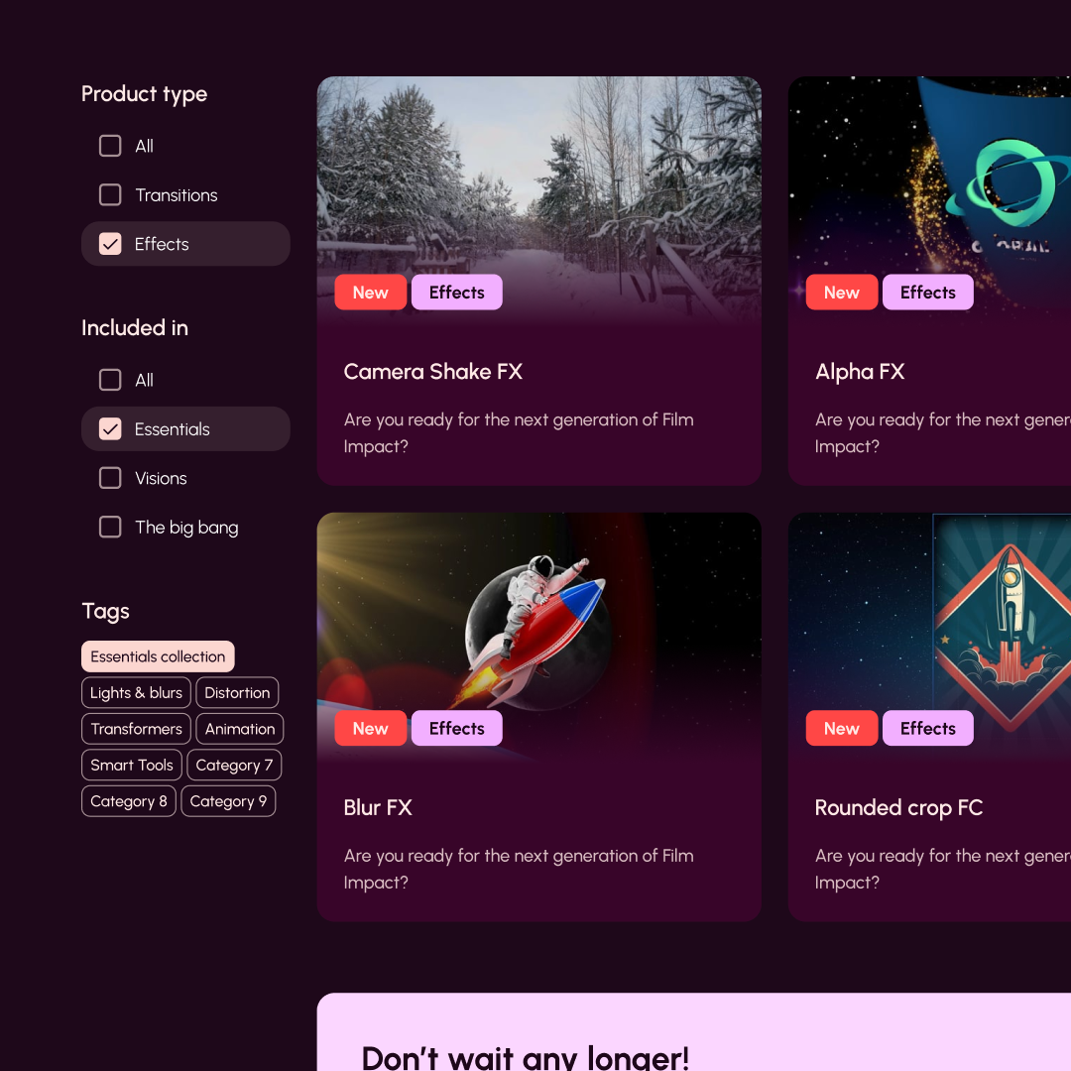
Task: Deselect the Essentials collection tag
Action: (x=158, y=656)
